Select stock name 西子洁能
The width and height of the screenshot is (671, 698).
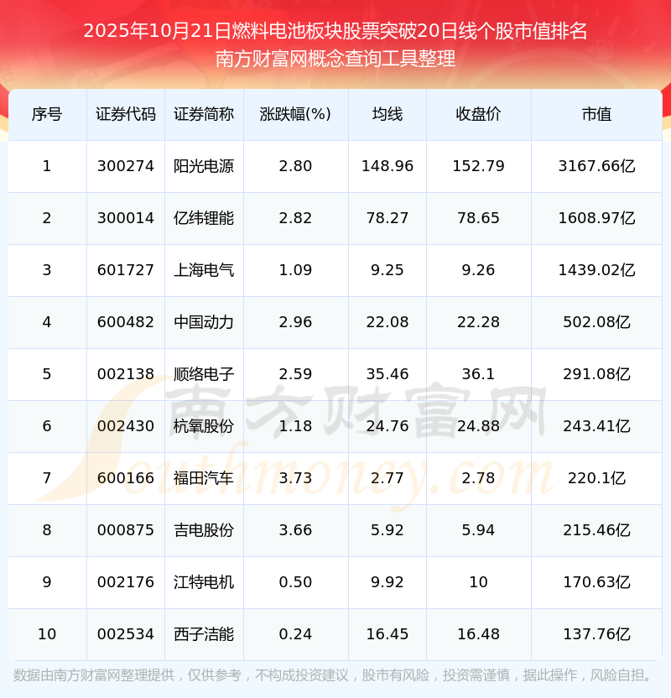[x=204, y=634]
